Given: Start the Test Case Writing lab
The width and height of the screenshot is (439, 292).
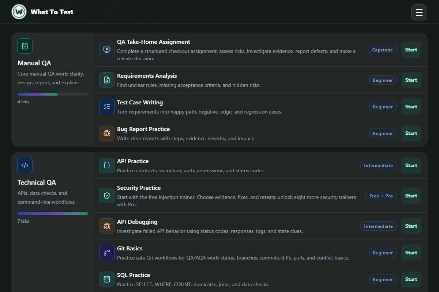Looking at the screenshot, I should pos(411,107).
